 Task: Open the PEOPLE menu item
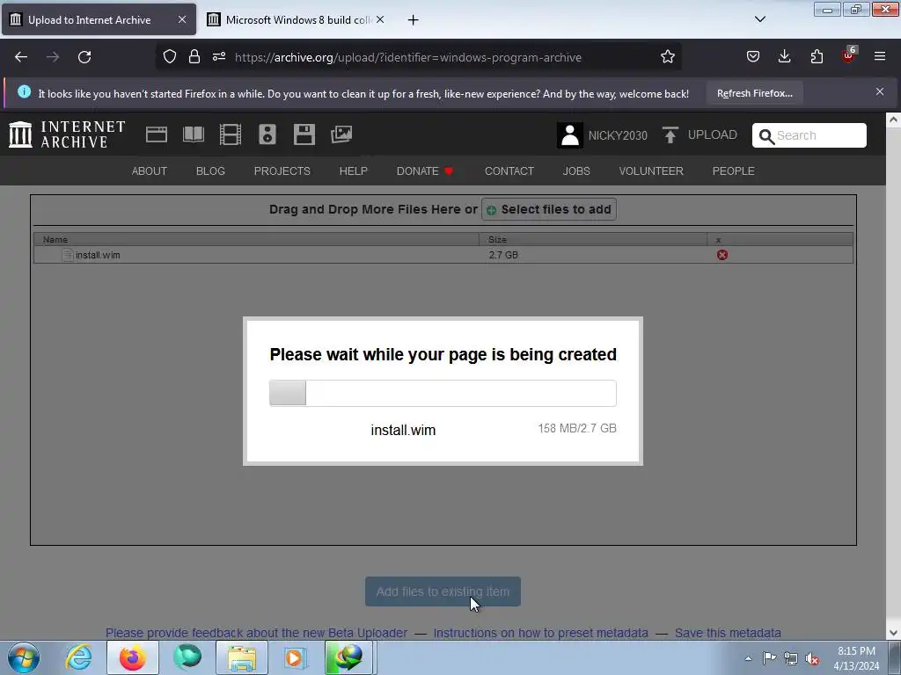[733, 171]
